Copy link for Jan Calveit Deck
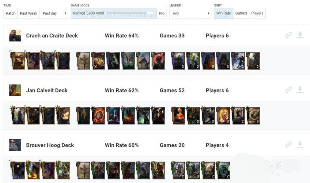Viewport: 310px width, 183px height. click(x=288, y=90)
